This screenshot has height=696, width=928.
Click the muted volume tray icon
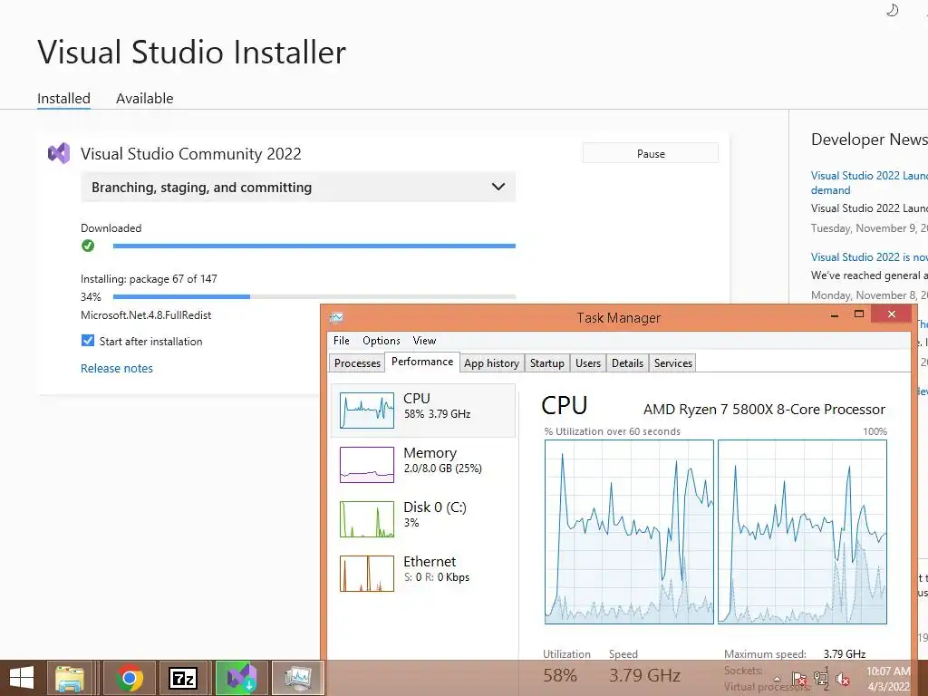pos(843,680)
